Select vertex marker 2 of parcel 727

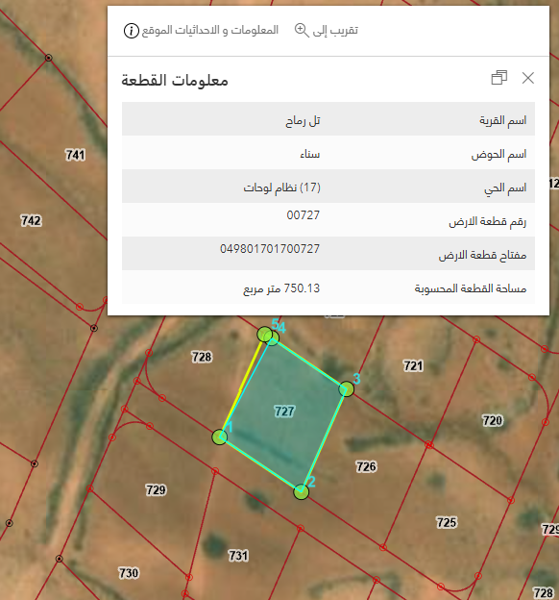(301, 491)
